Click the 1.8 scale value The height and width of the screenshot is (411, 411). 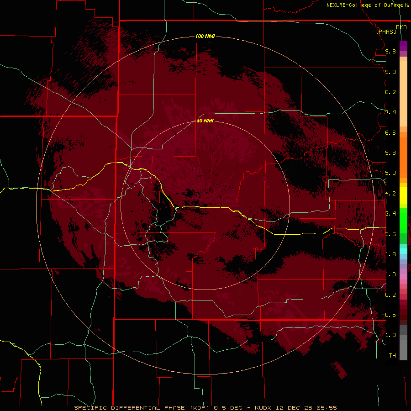click(x=390, y=254)
